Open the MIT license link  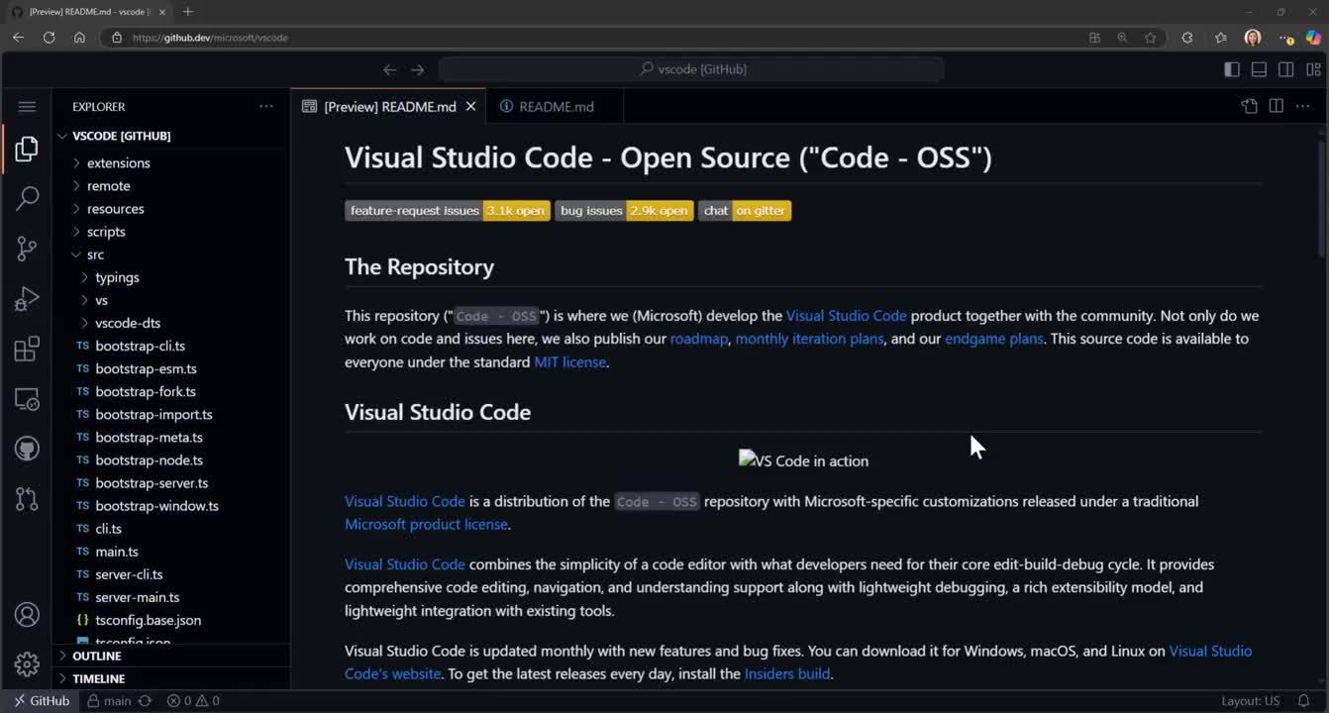pyautogui.click(x=569, y=361)
